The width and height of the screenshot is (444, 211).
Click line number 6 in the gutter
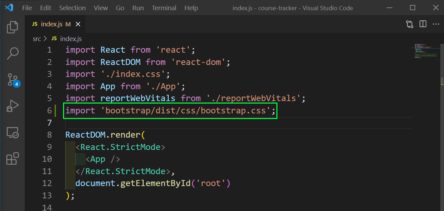point(49,111)
